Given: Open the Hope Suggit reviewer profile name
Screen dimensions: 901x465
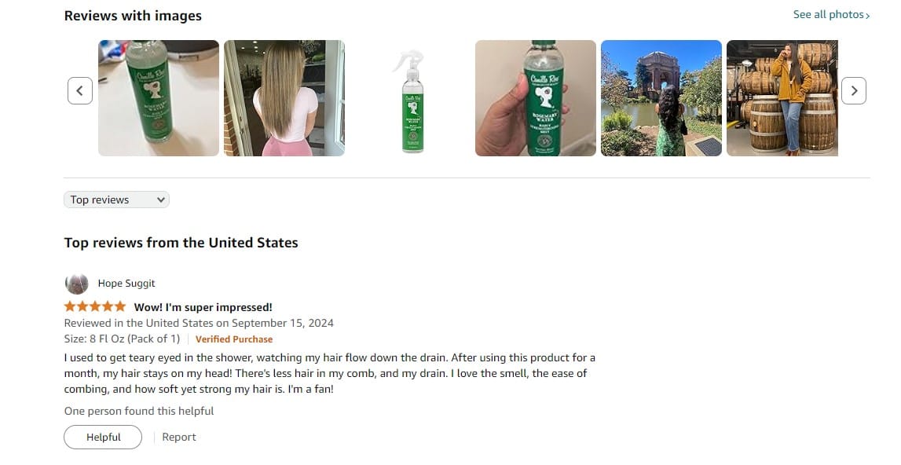Looking at the screenshot, I should tap(126, 284).
